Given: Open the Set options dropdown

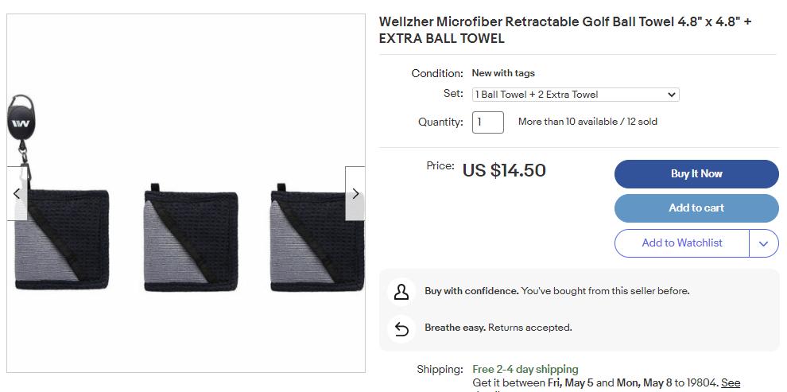Looking at the screenshot, I should tap(576, 95).
